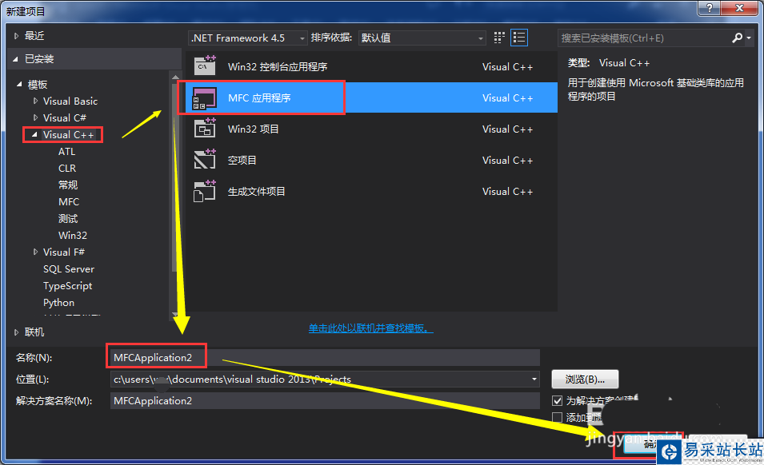Click the 浏览(B)... button
This screenshot has width=764, height=465.
(585, 380)
